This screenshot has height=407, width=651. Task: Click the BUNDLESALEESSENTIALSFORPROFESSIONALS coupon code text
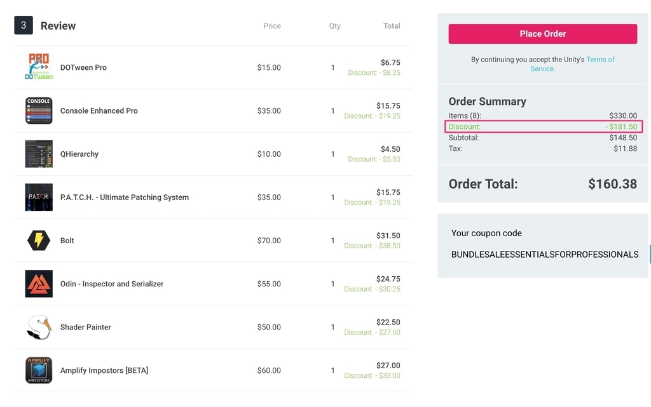(544, 255)
